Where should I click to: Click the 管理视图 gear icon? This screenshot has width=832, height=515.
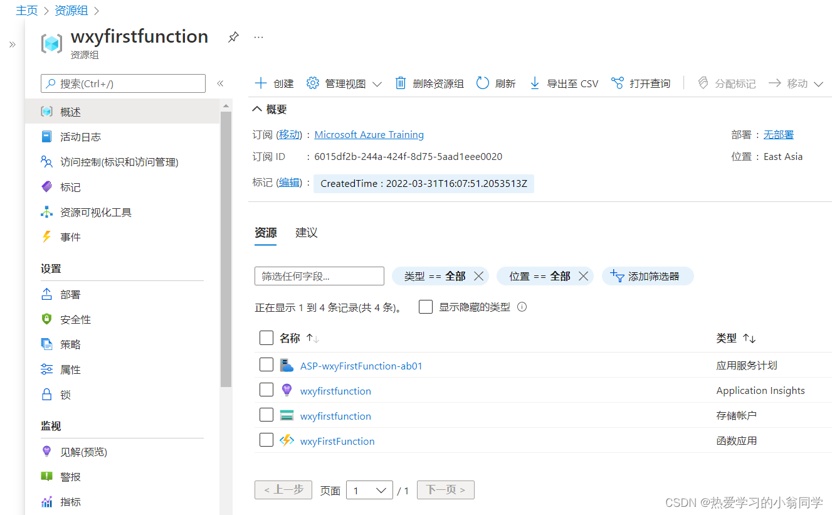313,83
